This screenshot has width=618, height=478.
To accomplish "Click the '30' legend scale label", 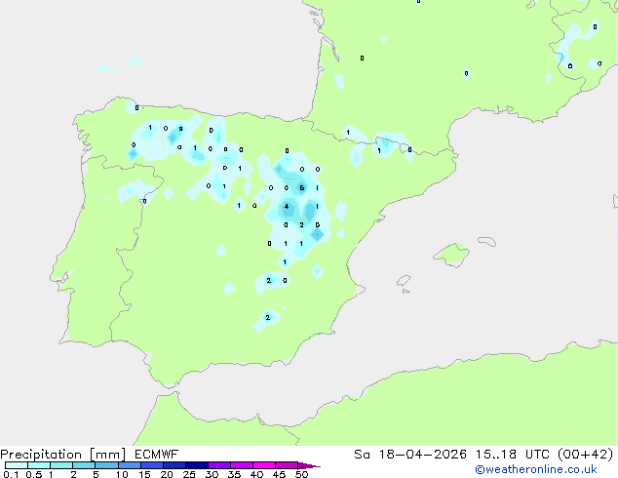I will point(212,474).
